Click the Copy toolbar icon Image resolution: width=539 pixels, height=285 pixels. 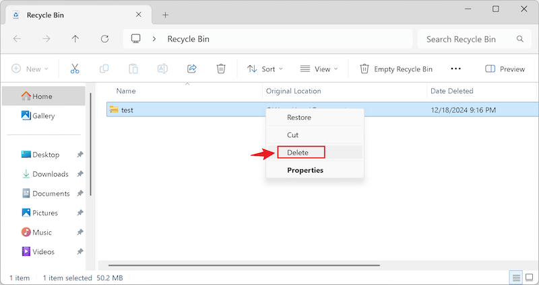click(x=104, y=69)
